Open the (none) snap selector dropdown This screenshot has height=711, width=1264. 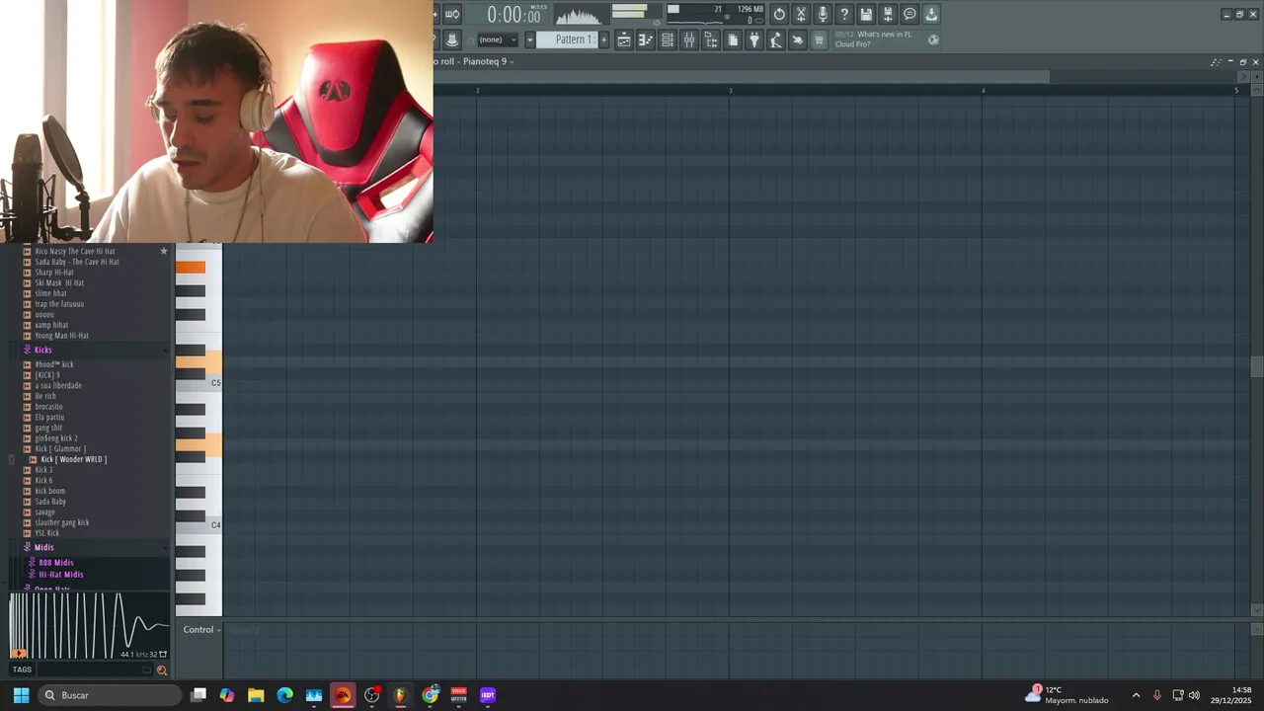[496, 39]
